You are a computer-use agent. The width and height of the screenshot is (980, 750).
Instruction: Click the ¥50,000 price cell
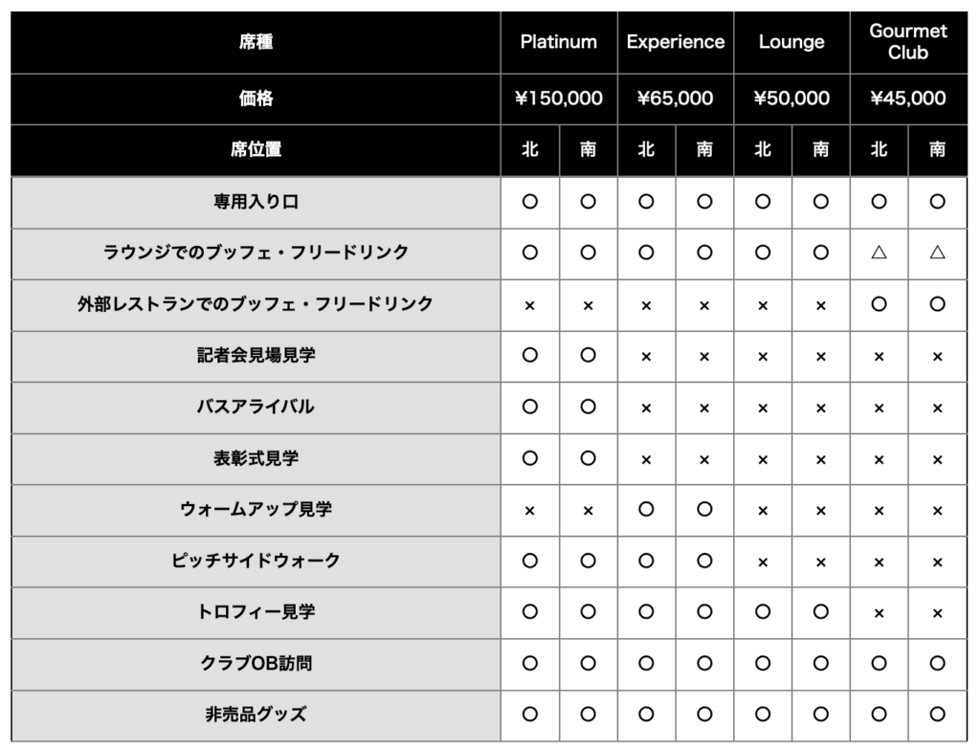[x=791, y=98]
